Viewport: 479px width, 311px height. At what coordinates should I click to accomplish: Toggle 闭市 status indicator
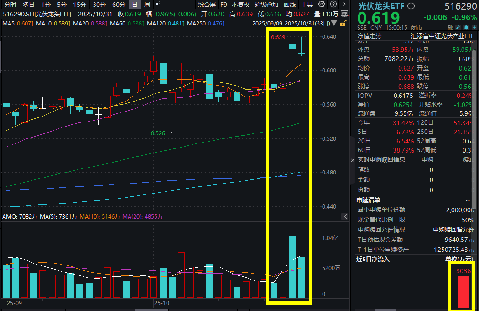click(x=416, y=27)
